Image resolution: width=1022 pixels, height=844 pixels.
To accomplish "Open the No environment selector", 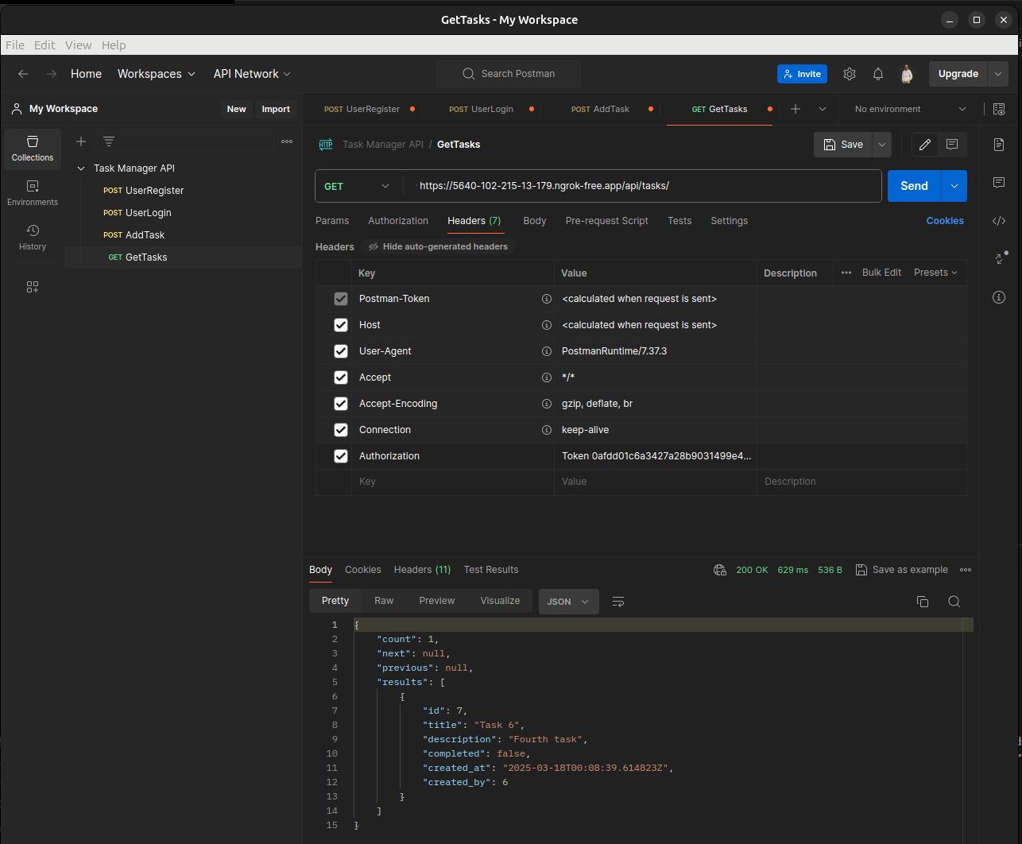I will (x=911, y=109).
